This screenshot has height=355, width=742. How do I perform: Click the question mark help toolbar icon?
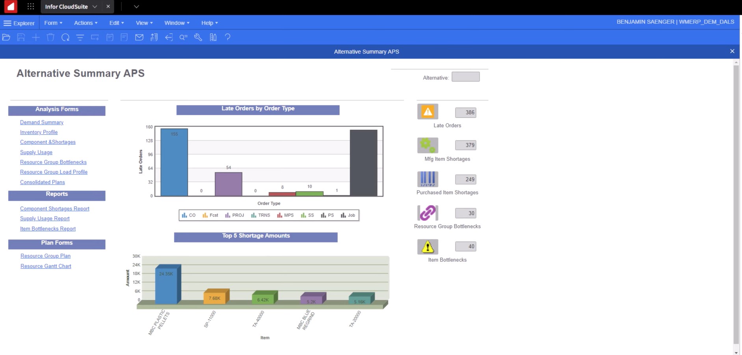coord(227,37)
